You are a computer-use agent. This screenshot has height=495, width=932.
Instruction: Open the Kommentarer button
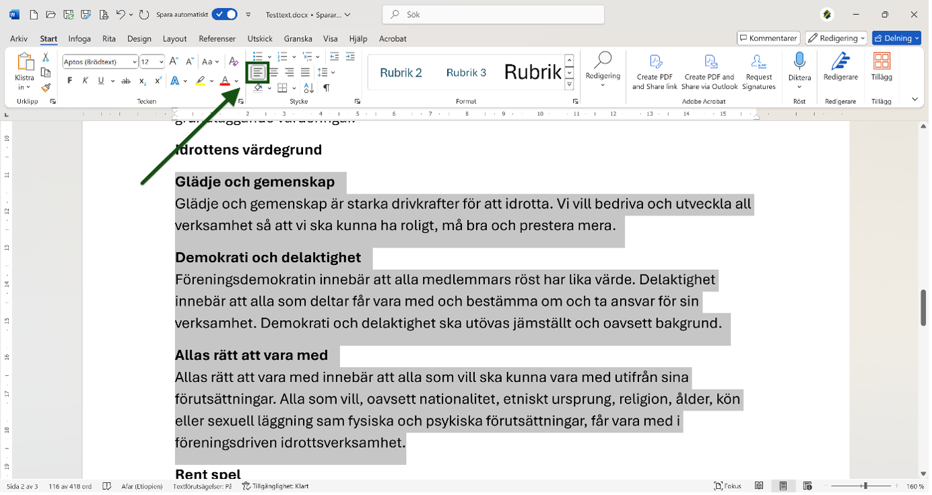click(x=768, y=38)
